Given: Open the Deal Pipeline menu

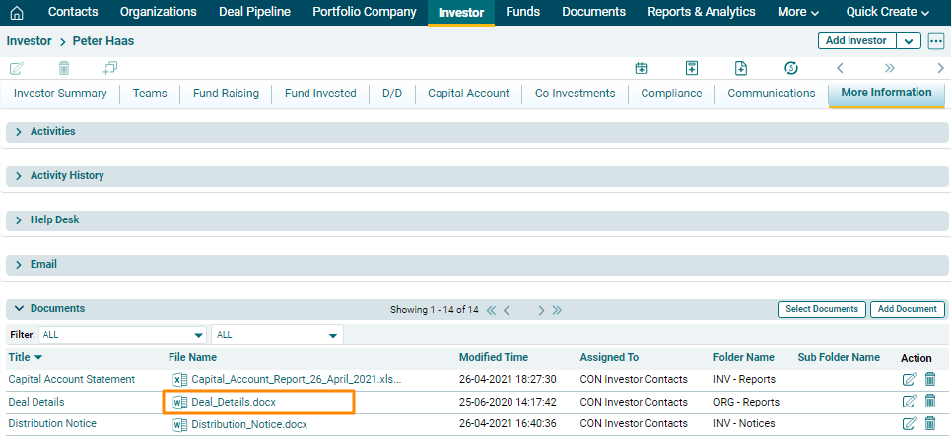Looking at the screenshot, I should [254, 12].
